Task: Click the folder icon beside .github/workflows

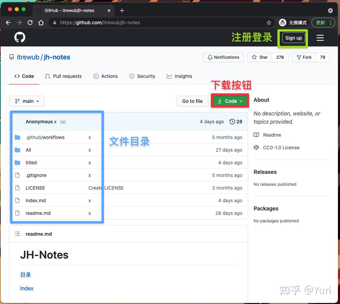Action: click(x=17, y=137)
